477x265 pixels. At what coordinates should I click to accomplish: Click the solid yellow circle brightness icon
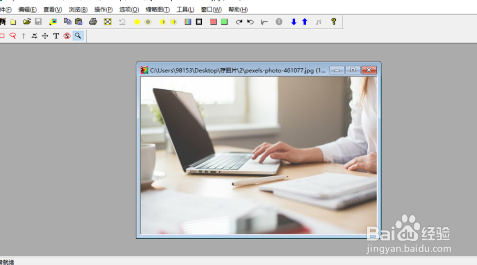pyautogui.click(x=137, y=22)
